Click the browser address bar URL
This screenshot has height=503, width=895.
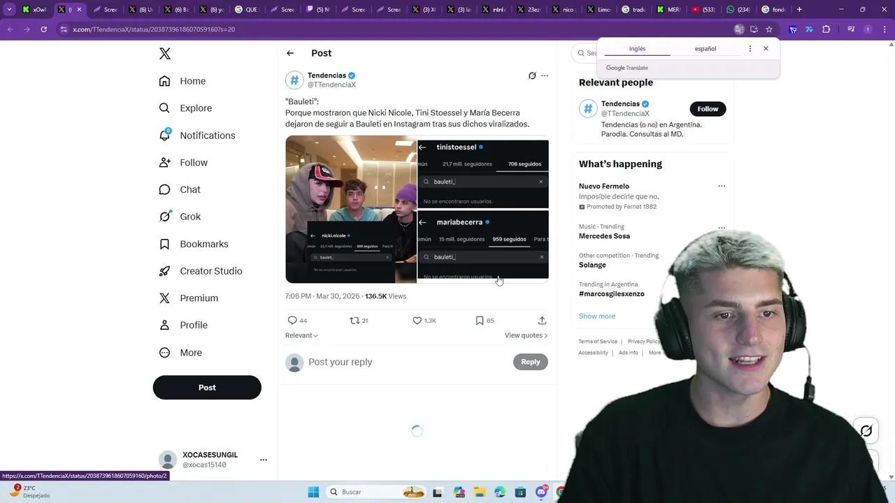[154, 29]
